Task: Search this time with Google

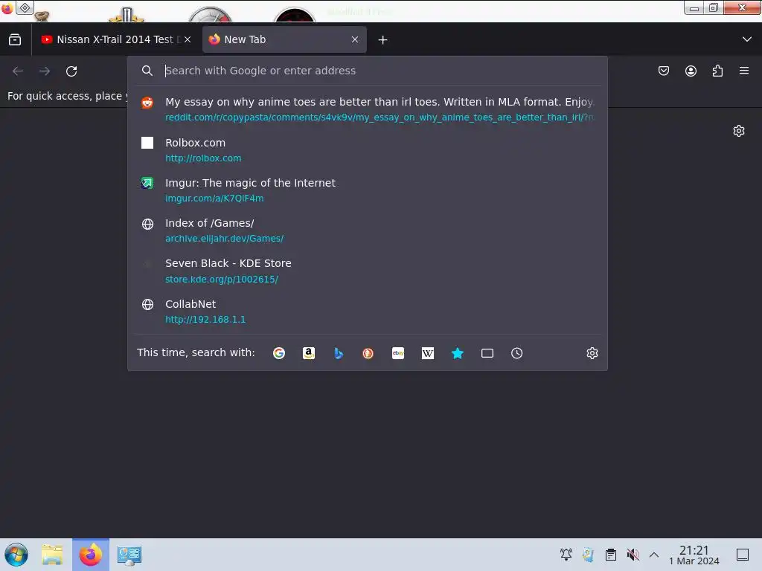Action: pyautogui.click(x=279, y=353)
